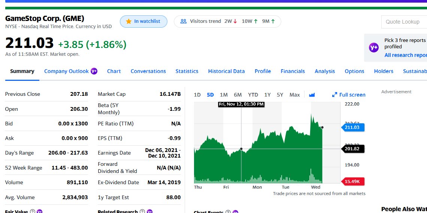The height and width of the screenshot is (213, 427).
Task: Click the help icon next to Fair Value
Action: tap(33, 212)
